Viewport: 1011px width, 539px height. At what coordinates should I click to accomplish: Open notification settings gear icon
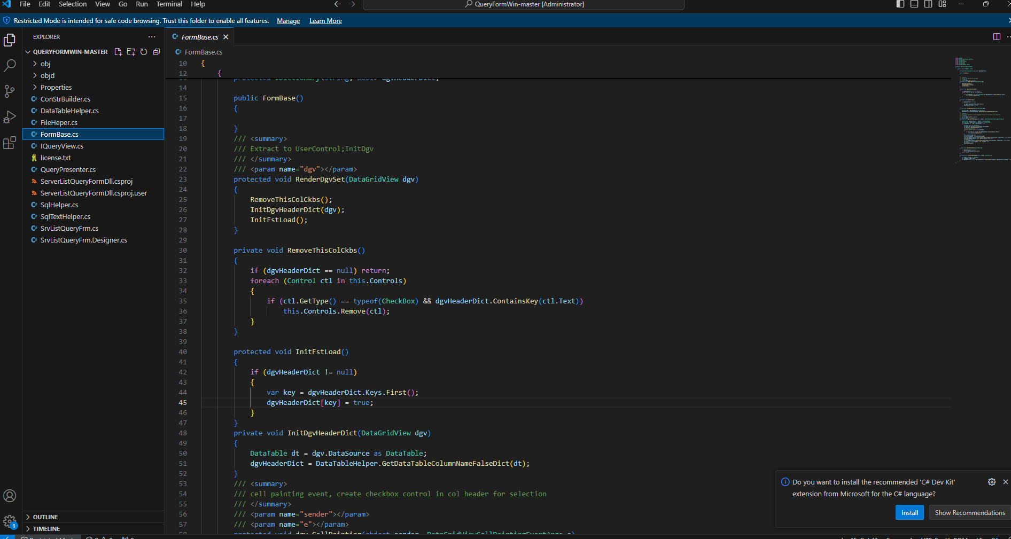[x=992, y=482]
